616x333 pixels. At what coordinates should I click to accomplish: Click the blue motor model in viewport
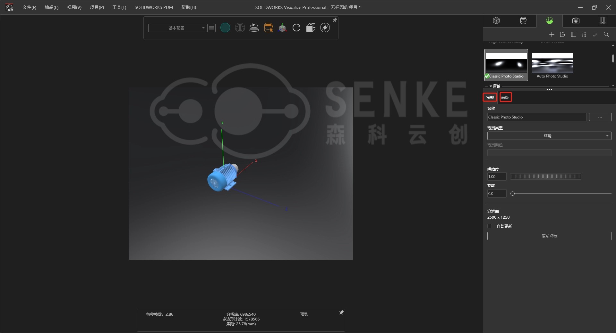[x=222, y=178]
